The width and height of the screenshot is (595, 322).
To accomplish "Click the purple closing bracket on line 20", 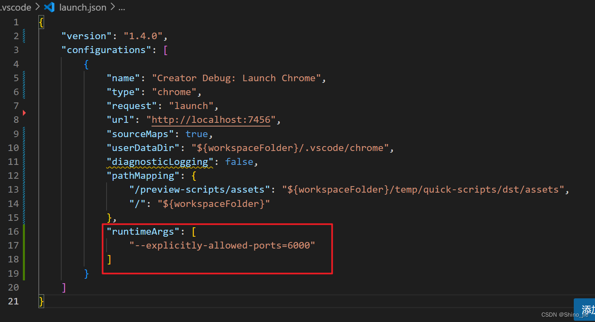I will (x=64, y=288).
